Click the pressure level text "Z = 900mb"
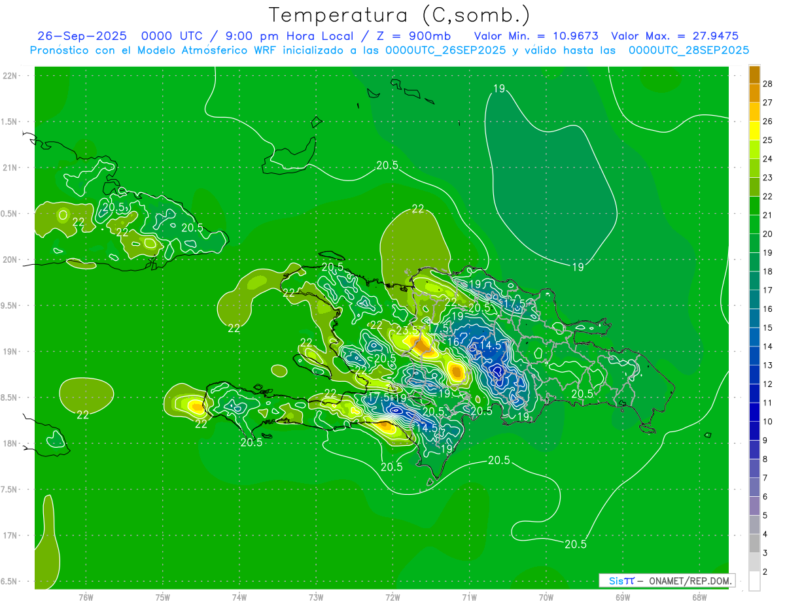 [413, 36]
